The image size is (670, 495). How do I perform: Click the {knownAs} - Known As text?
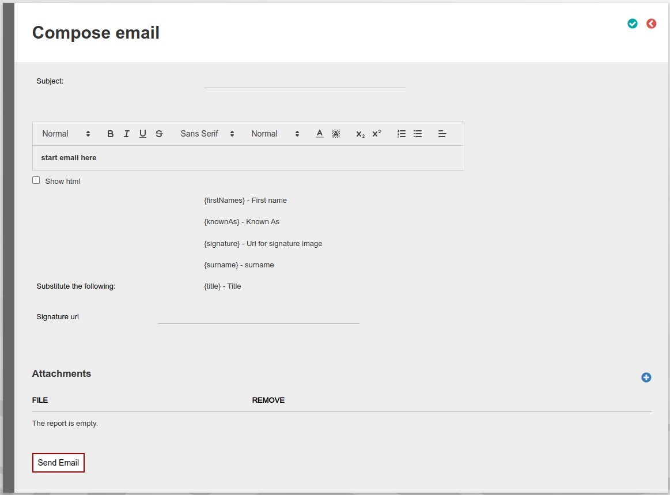(x=241, y=222)
